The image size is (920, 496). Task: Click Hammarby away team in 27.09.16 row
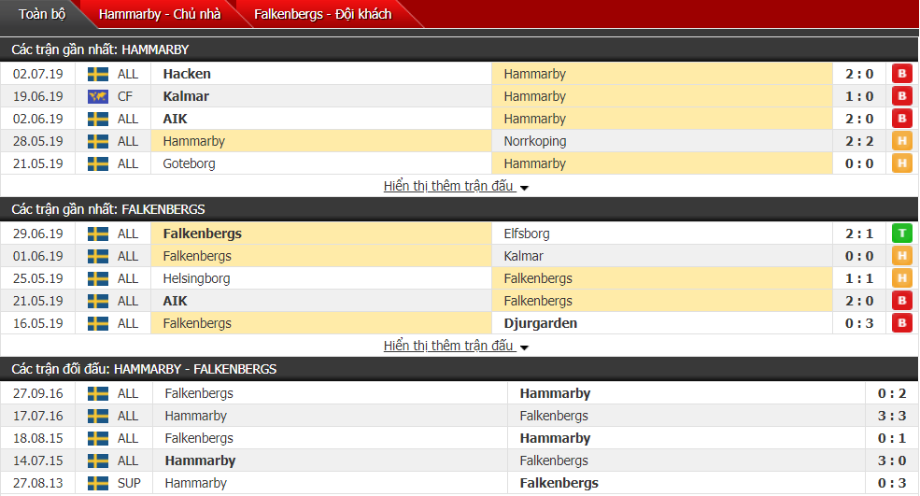(x=555, y=393)
